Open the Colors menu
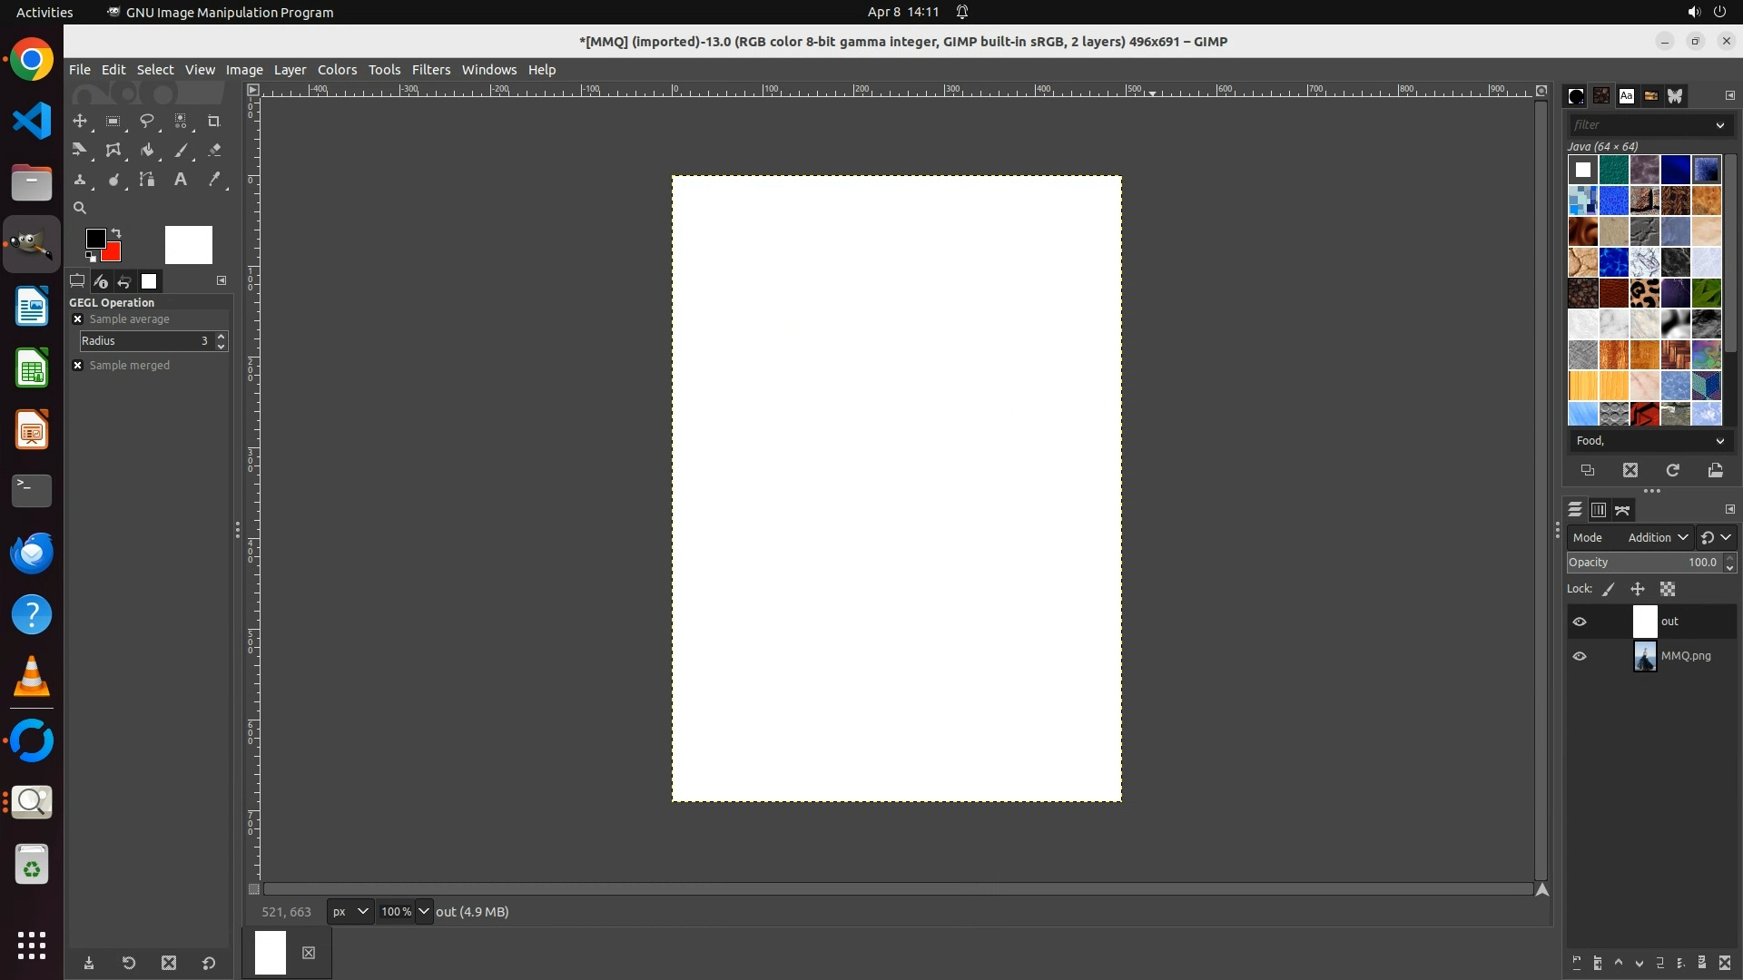The height and width of the screenshot is (980, 1743). 337,70
